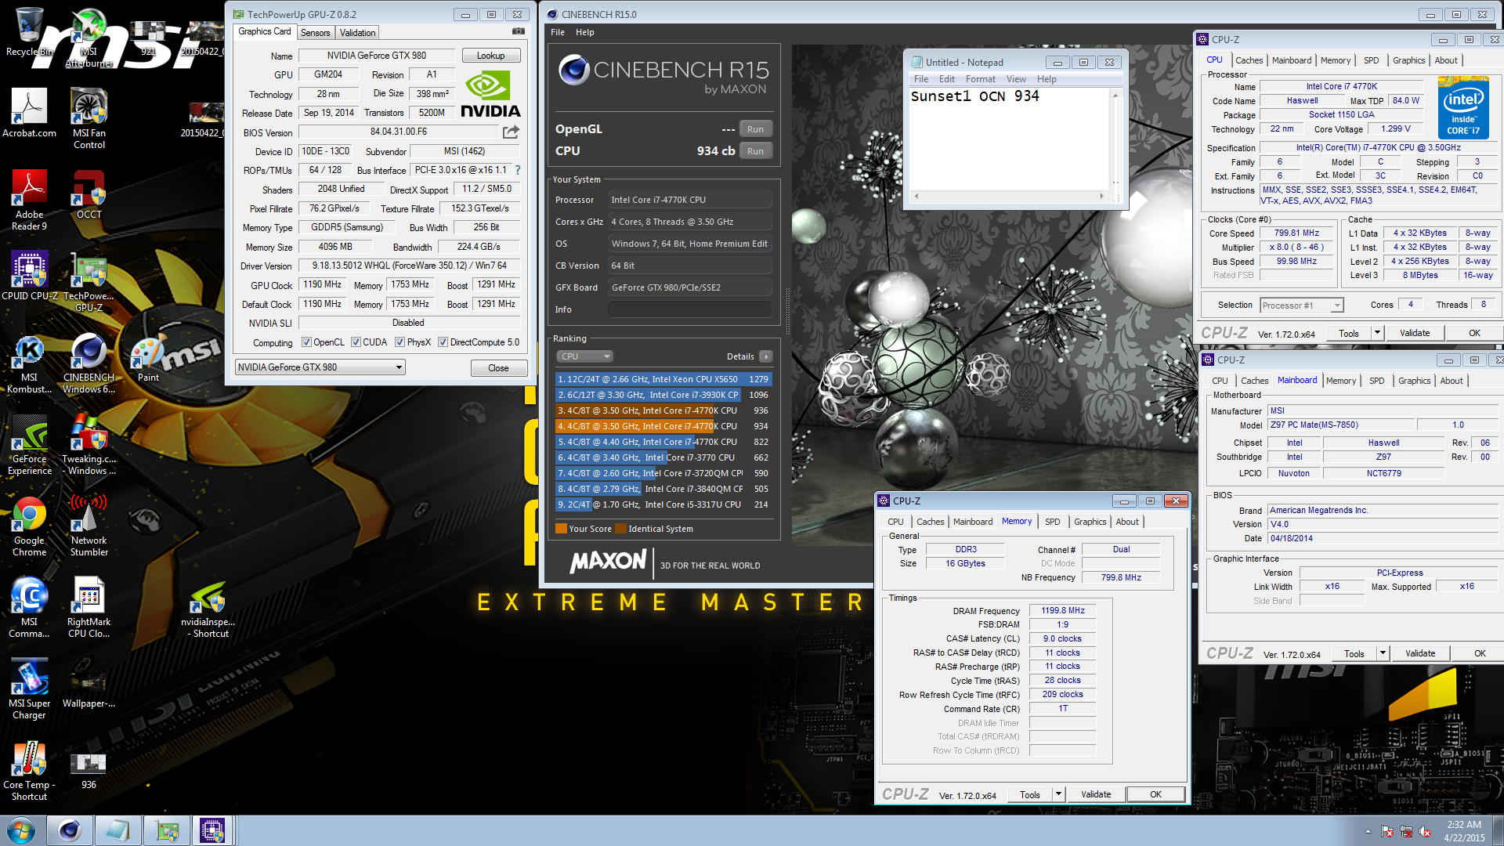Click Notepad text area
The image size is (1504, 846).
click(1010, 139)
